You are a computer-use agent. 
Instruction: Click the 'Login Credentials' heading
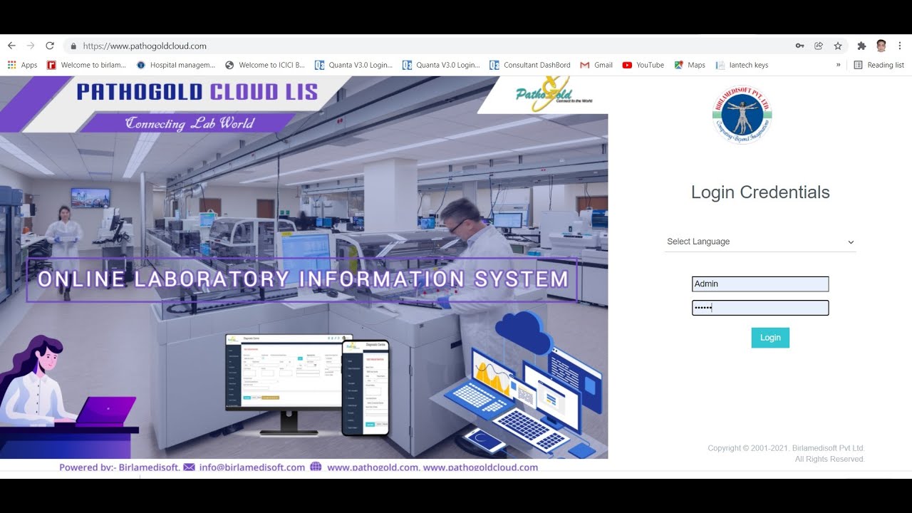pos(760,192)
